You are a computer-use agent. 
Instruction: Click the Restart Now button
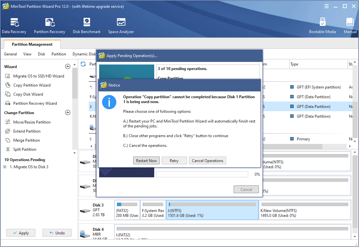pyautogui.click(x=146, y=161)
